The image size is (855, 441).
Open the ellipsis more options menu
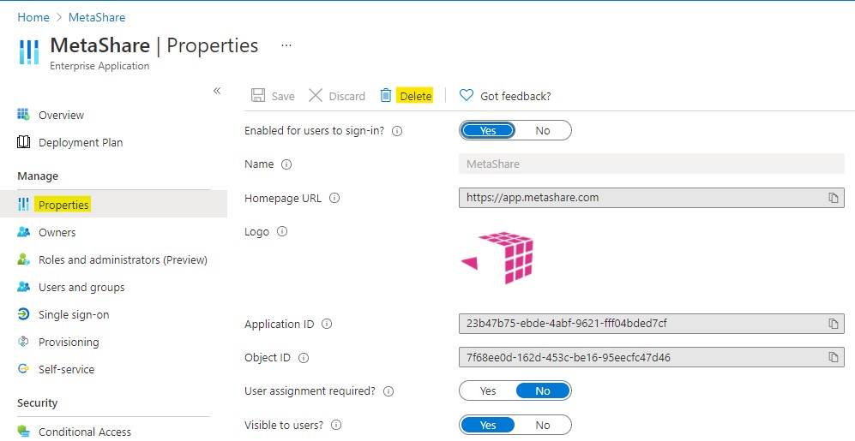point(286,45)
